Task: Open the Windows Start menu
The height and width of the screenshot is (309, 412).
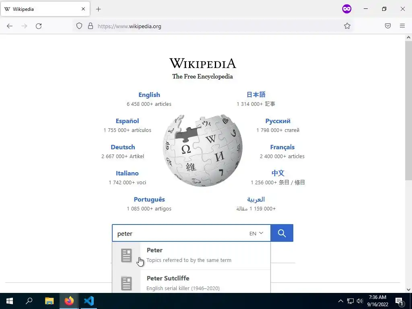Action: coord(10,301)
